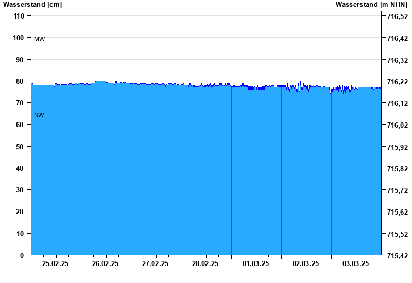Select the 20 left axis value
This screenshot has height=283, width=412.
pyautogui.click(x=20, y=211)
